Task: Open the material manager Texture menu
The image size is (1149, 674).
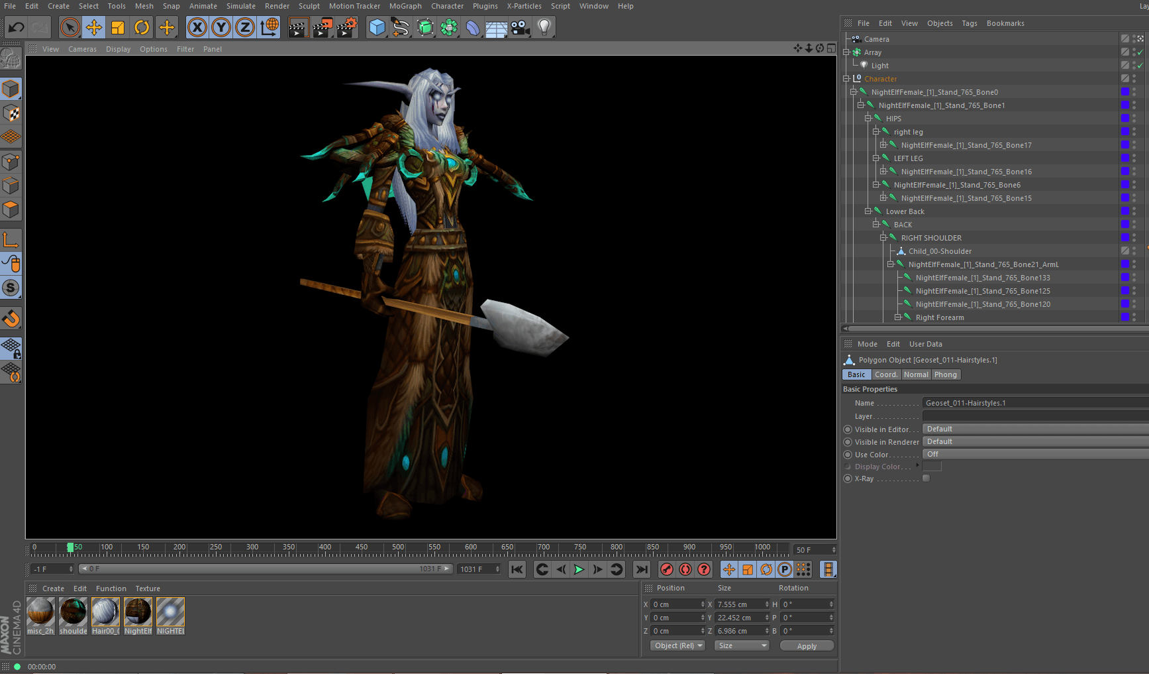Action: (x=148, y=589)
